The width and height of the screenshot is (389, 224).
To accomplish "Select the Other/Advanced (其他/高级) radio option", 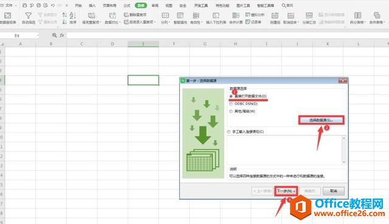I will point(231,112).
